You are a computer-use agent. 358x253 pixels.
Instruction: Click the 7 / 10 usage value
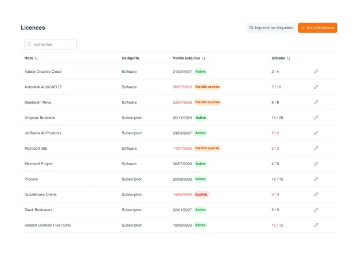277,87
